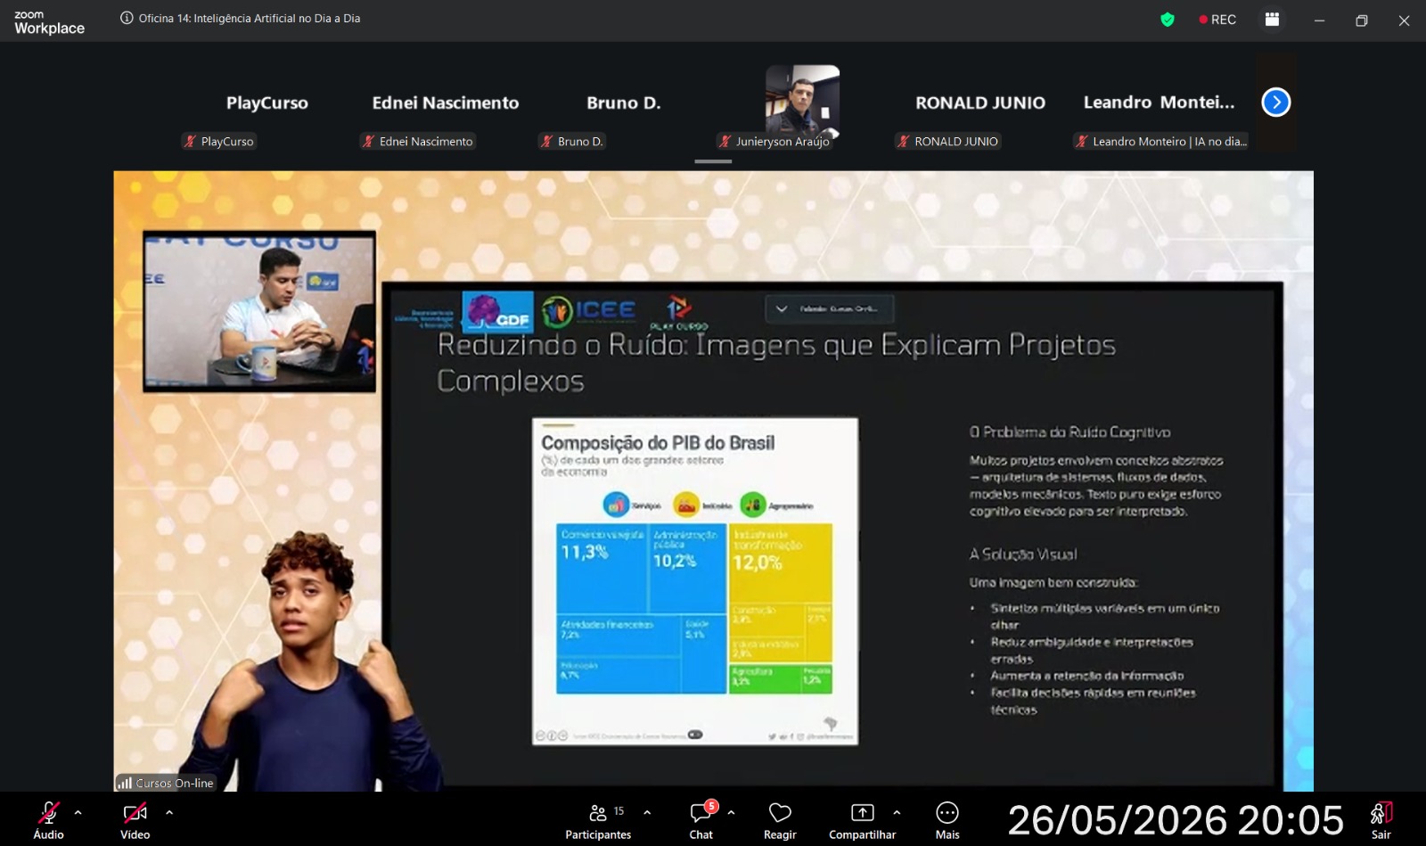Click the slide title Reduzindo o Ruído
The width and height of the screenshot is (1426, 846).
click(775, 362)
